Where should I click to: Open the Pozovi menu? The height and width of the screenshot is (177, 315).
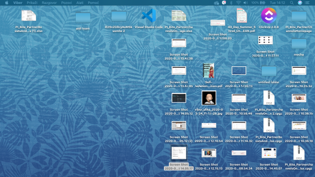point(66,2)
